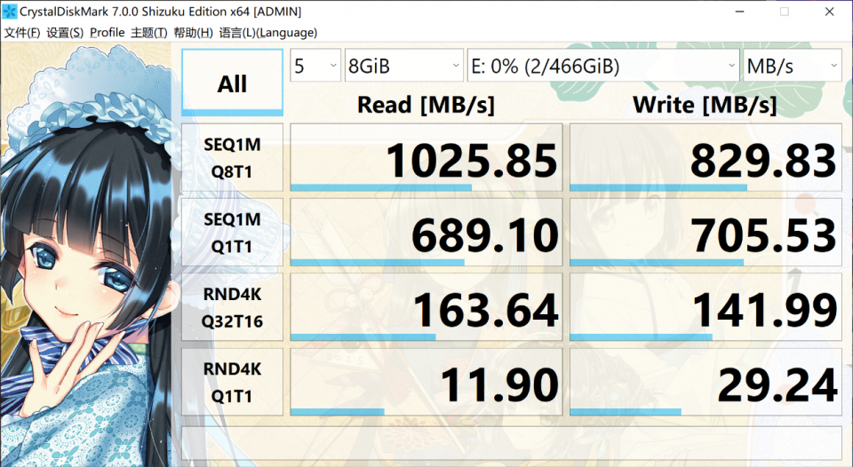The height and width of the screenshot is (467, 853).
Task: Open the 文件(F) menu
Action: [22, 33]
